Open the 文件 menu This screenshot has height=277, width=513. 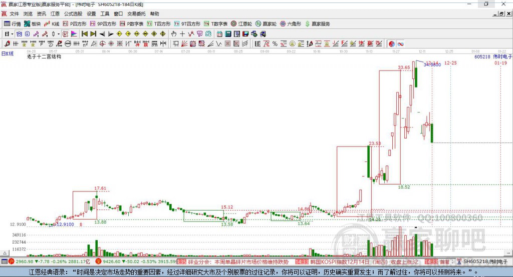pyautogui.click(x=14, y=13)
